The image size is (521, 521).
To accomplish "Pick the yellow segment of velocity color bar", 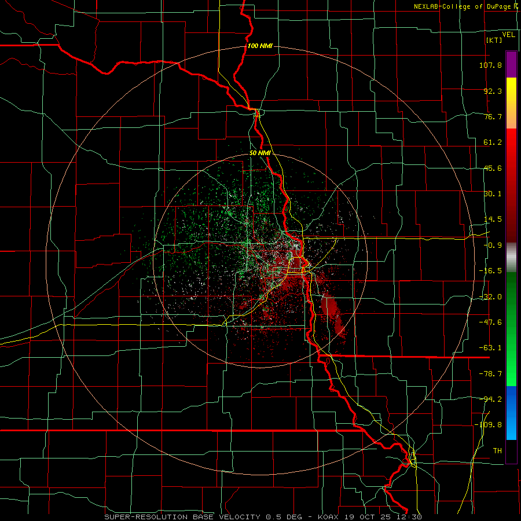I will coord(511,103).
